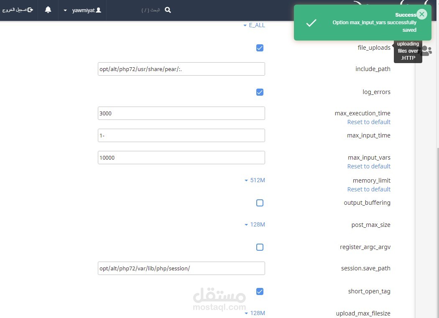This screenshot has width=439, height=318.
Task: Click Reset to default for max_execution_time
Action: pos(369,122)
